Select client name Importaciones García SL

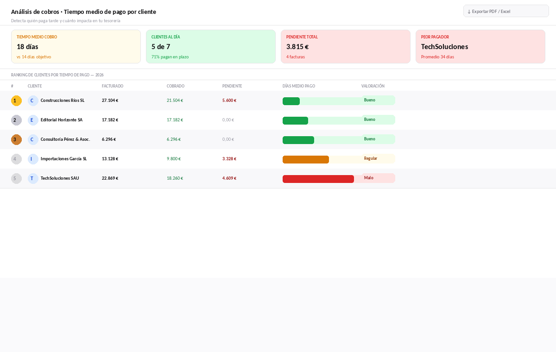(x=63, y=159)
